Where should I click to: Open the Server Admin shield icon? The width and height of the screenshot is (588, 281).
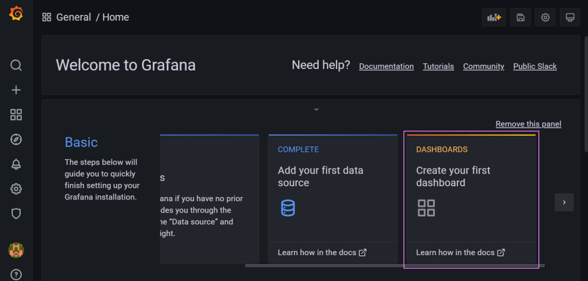(16, 214)
